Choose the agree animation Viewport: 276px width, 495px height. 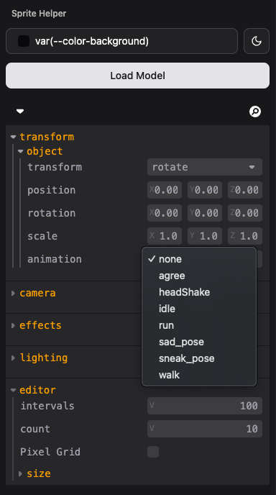pos(199,276)
